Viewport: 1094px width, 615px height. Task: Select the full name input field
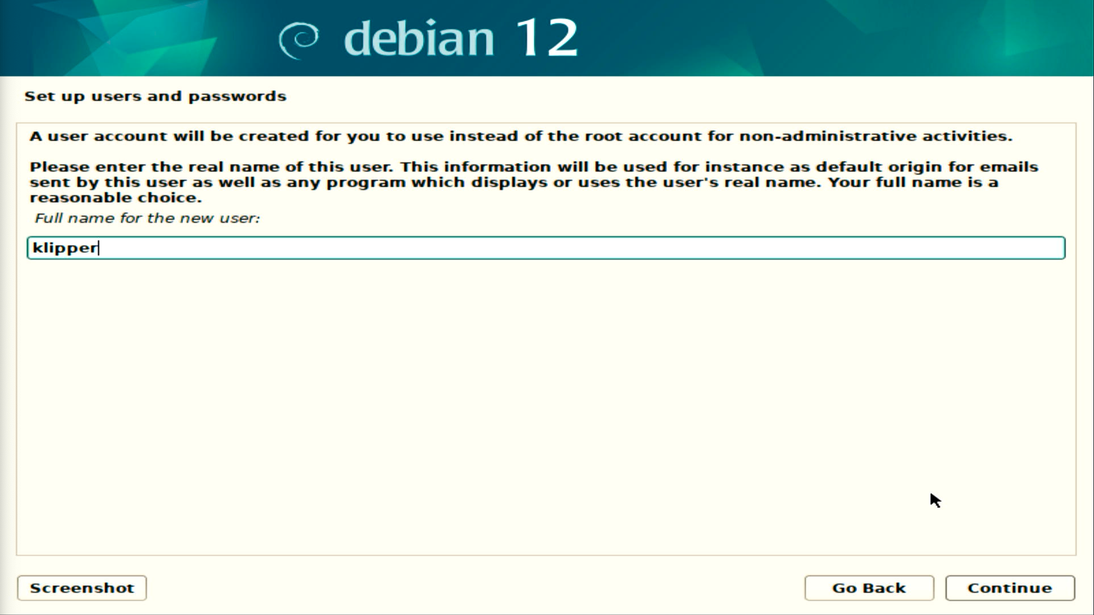(546, 247)
